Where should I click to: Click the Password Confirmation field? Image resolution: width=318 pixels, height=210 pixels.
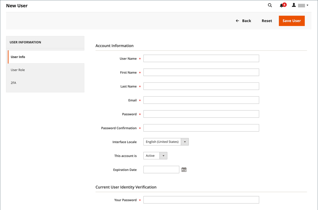pos(201,128)
